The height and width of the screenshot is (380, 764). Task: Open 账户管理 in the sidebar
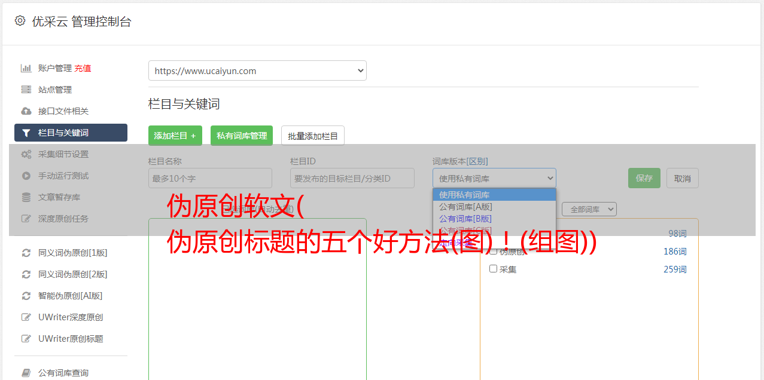(55, 68)
